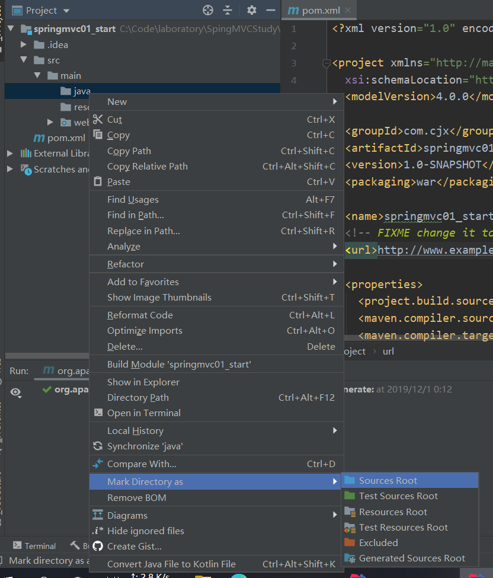Select Mark Directory as entry

215,482
